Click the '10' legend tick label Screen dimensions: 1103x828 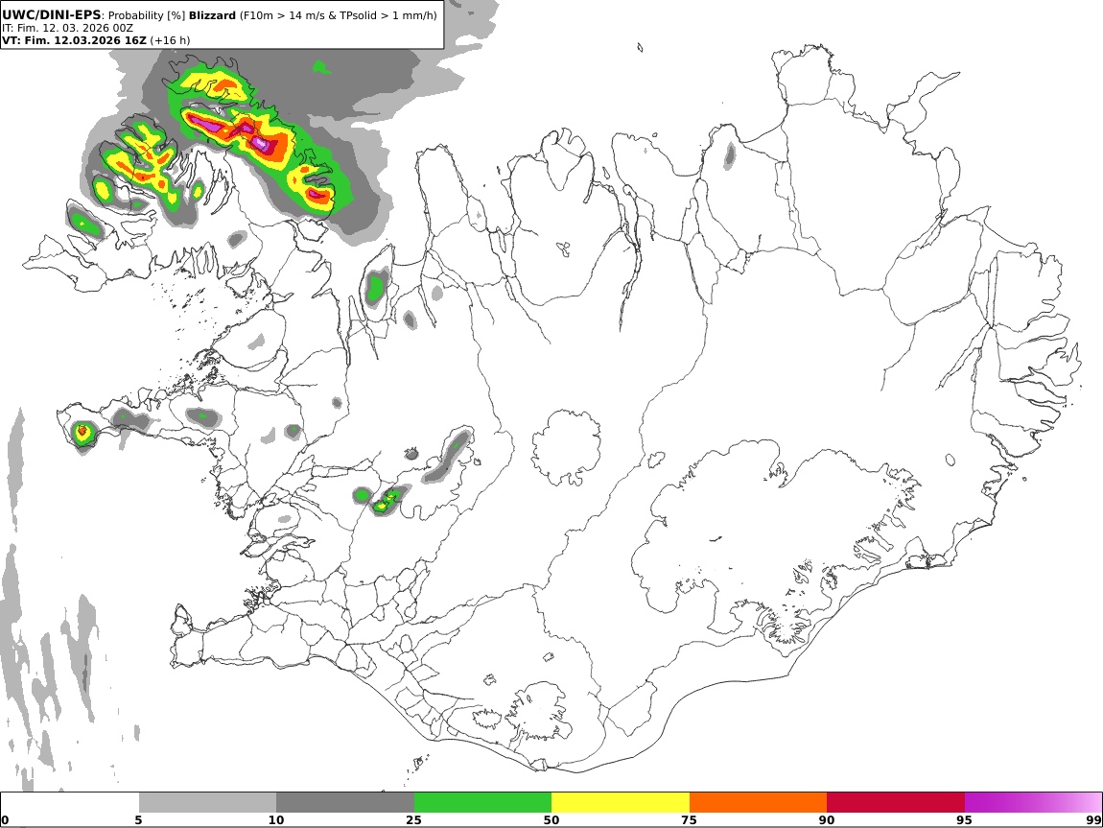276,820
